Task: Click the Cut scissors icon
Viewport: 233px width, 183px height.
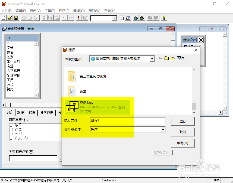Action: [44, 18]
